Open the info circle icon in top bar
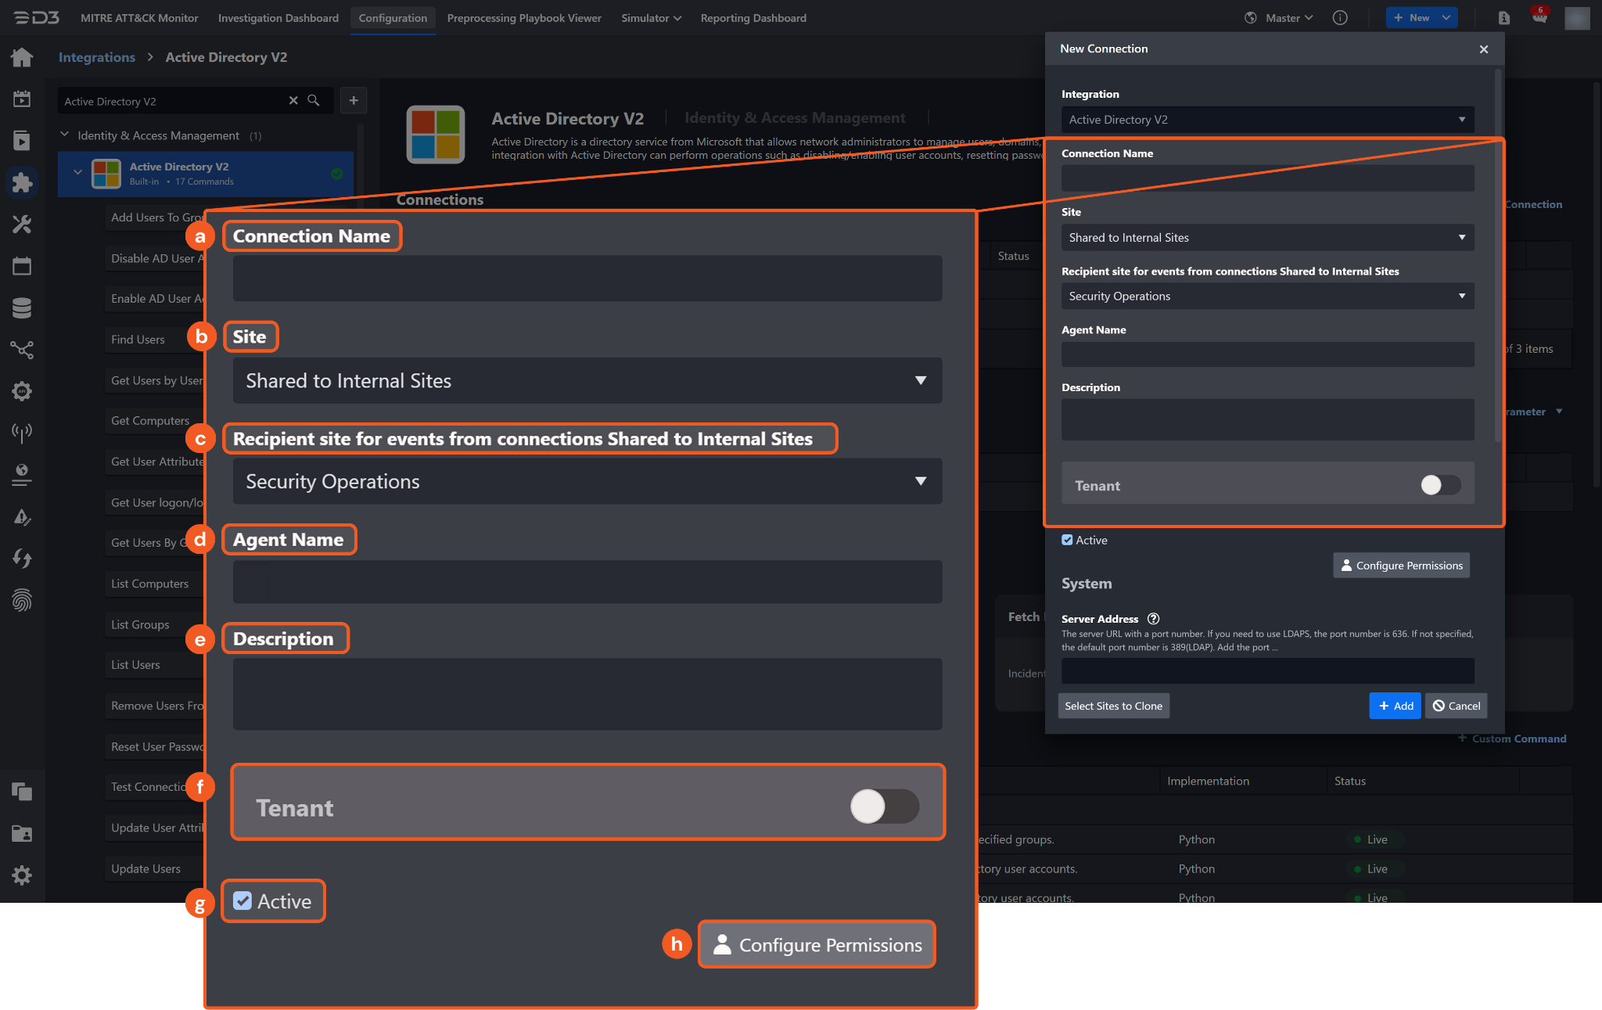 pos(1340,18)
